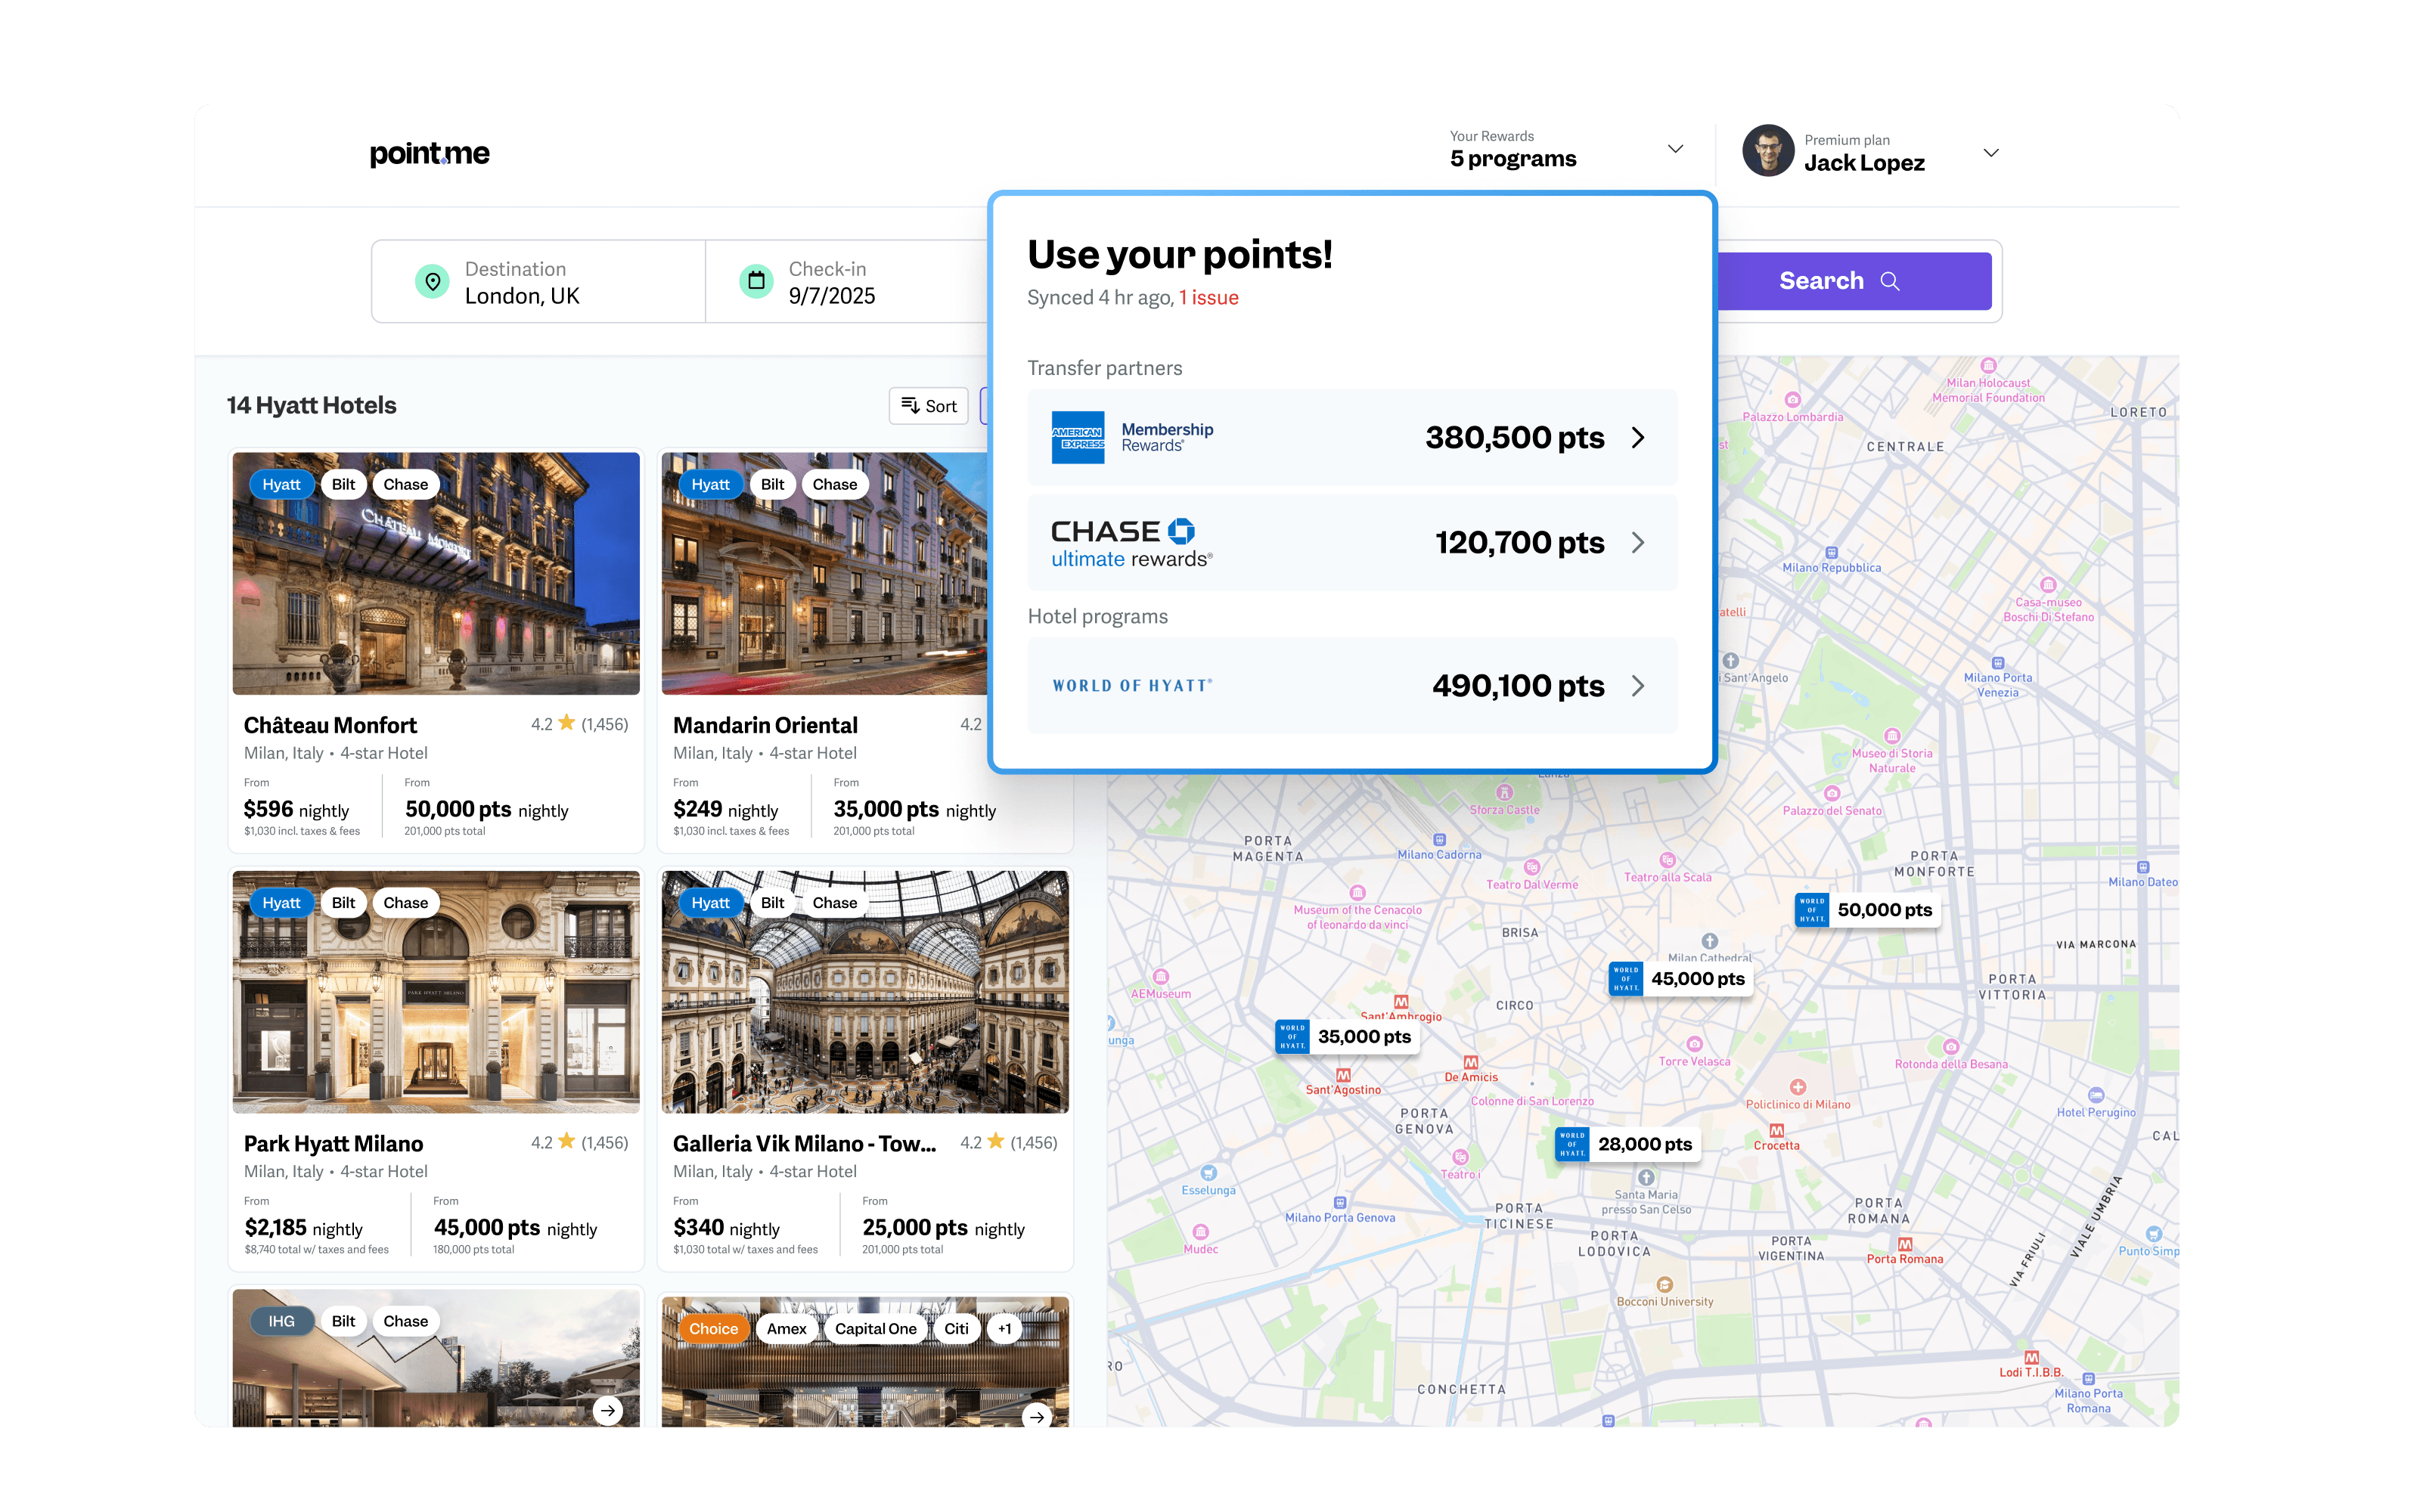Image resolution: width=2420 pixels, height=1512 pixels.
Task: Click the +1 more programs tag
Action: click(1004, 1328)
